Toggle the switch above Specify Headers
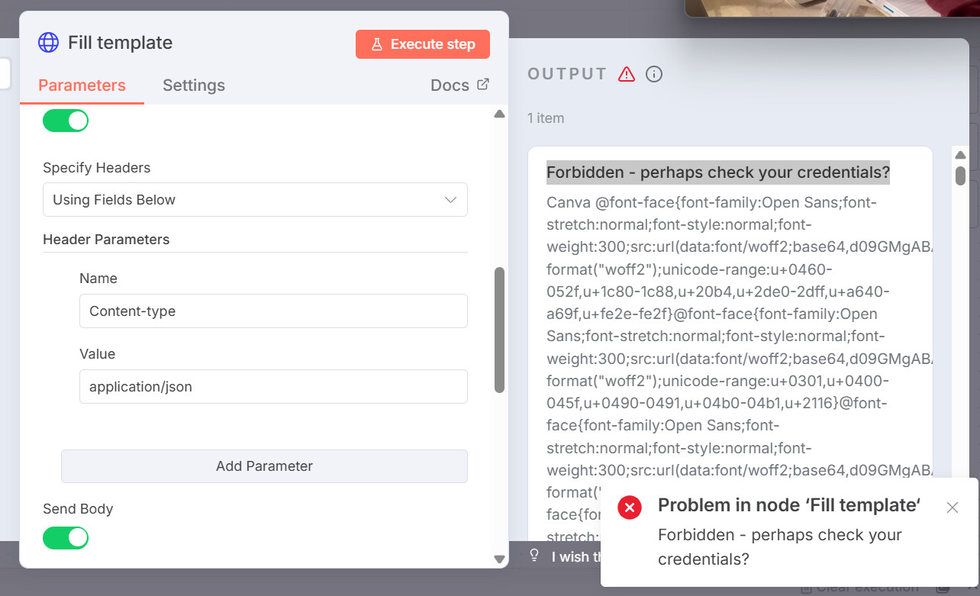980x596 pixels. (x=66, y=121)
